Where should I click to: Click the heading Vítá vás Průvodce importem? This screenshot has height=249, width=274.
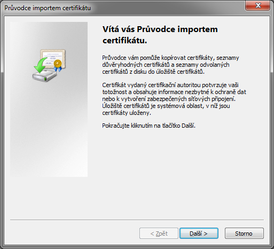[x=160, y=29]
